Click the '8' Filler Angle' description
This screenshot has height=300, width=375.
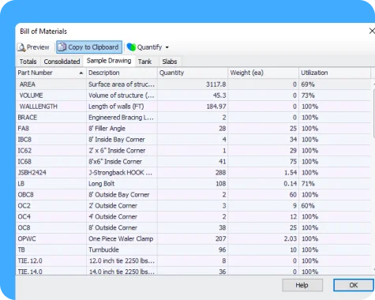tap(107, 129)
